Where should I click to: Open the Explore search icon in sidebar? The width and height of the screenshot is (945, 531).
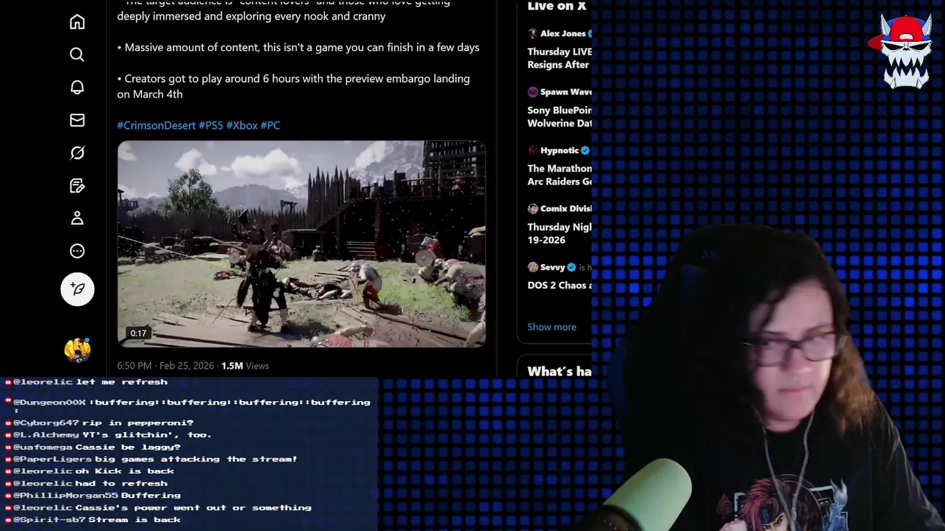click(77, 55)
